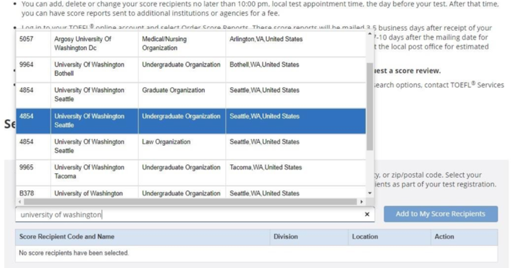Viewport: 511px width, 268px height.
Task: Select Argosy University Of Washington Dc row
Action: [x=191, y=44]
